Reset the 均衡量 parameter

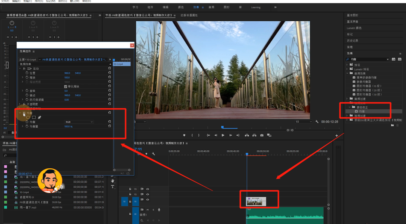click(109, 126)
